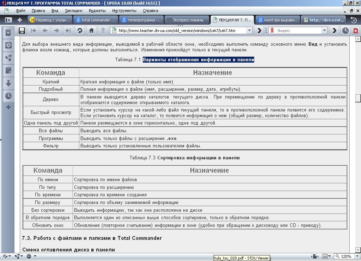Expand Opera Turbo status dropdown arrow
This screenshot has width=361, height=261.
point(35,256)
